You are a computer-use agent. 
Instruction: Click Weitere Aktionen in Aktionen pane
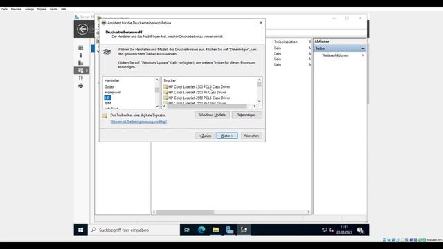[335, 55]
